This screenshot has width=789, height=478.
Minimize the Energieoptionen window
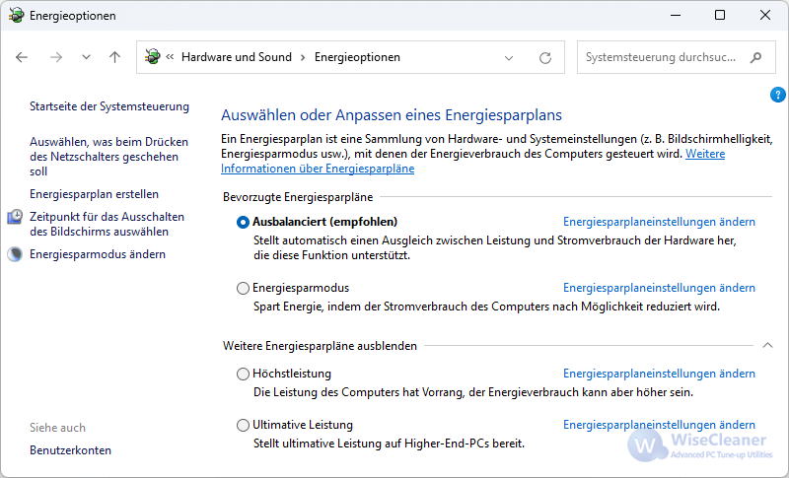pos(676,15)
